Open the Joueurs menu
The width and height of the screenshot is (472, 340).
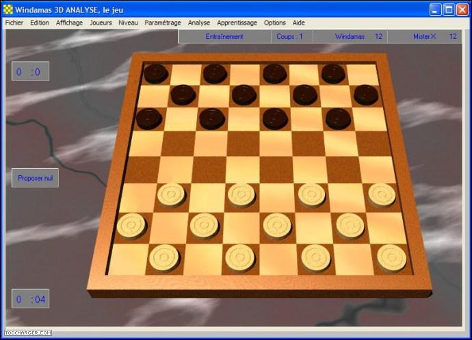tap(101, 23)
